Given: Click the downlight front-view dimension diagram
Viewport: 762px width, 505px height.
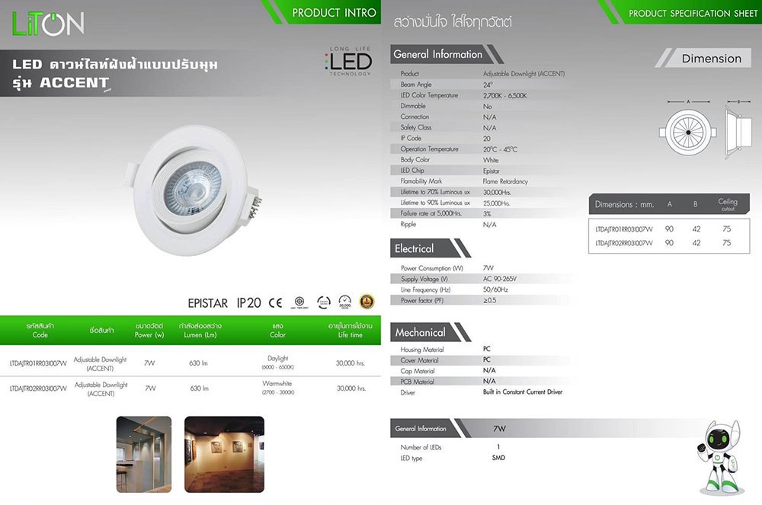Looking at the screenshot, I should tap(687, 132).
